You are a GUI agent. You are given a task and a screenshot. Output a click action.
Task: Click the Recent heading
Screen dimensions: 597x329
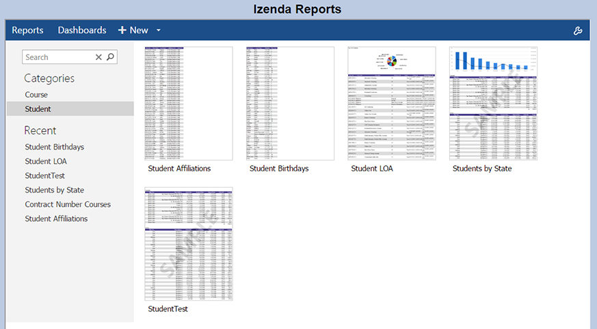[40, 130]
